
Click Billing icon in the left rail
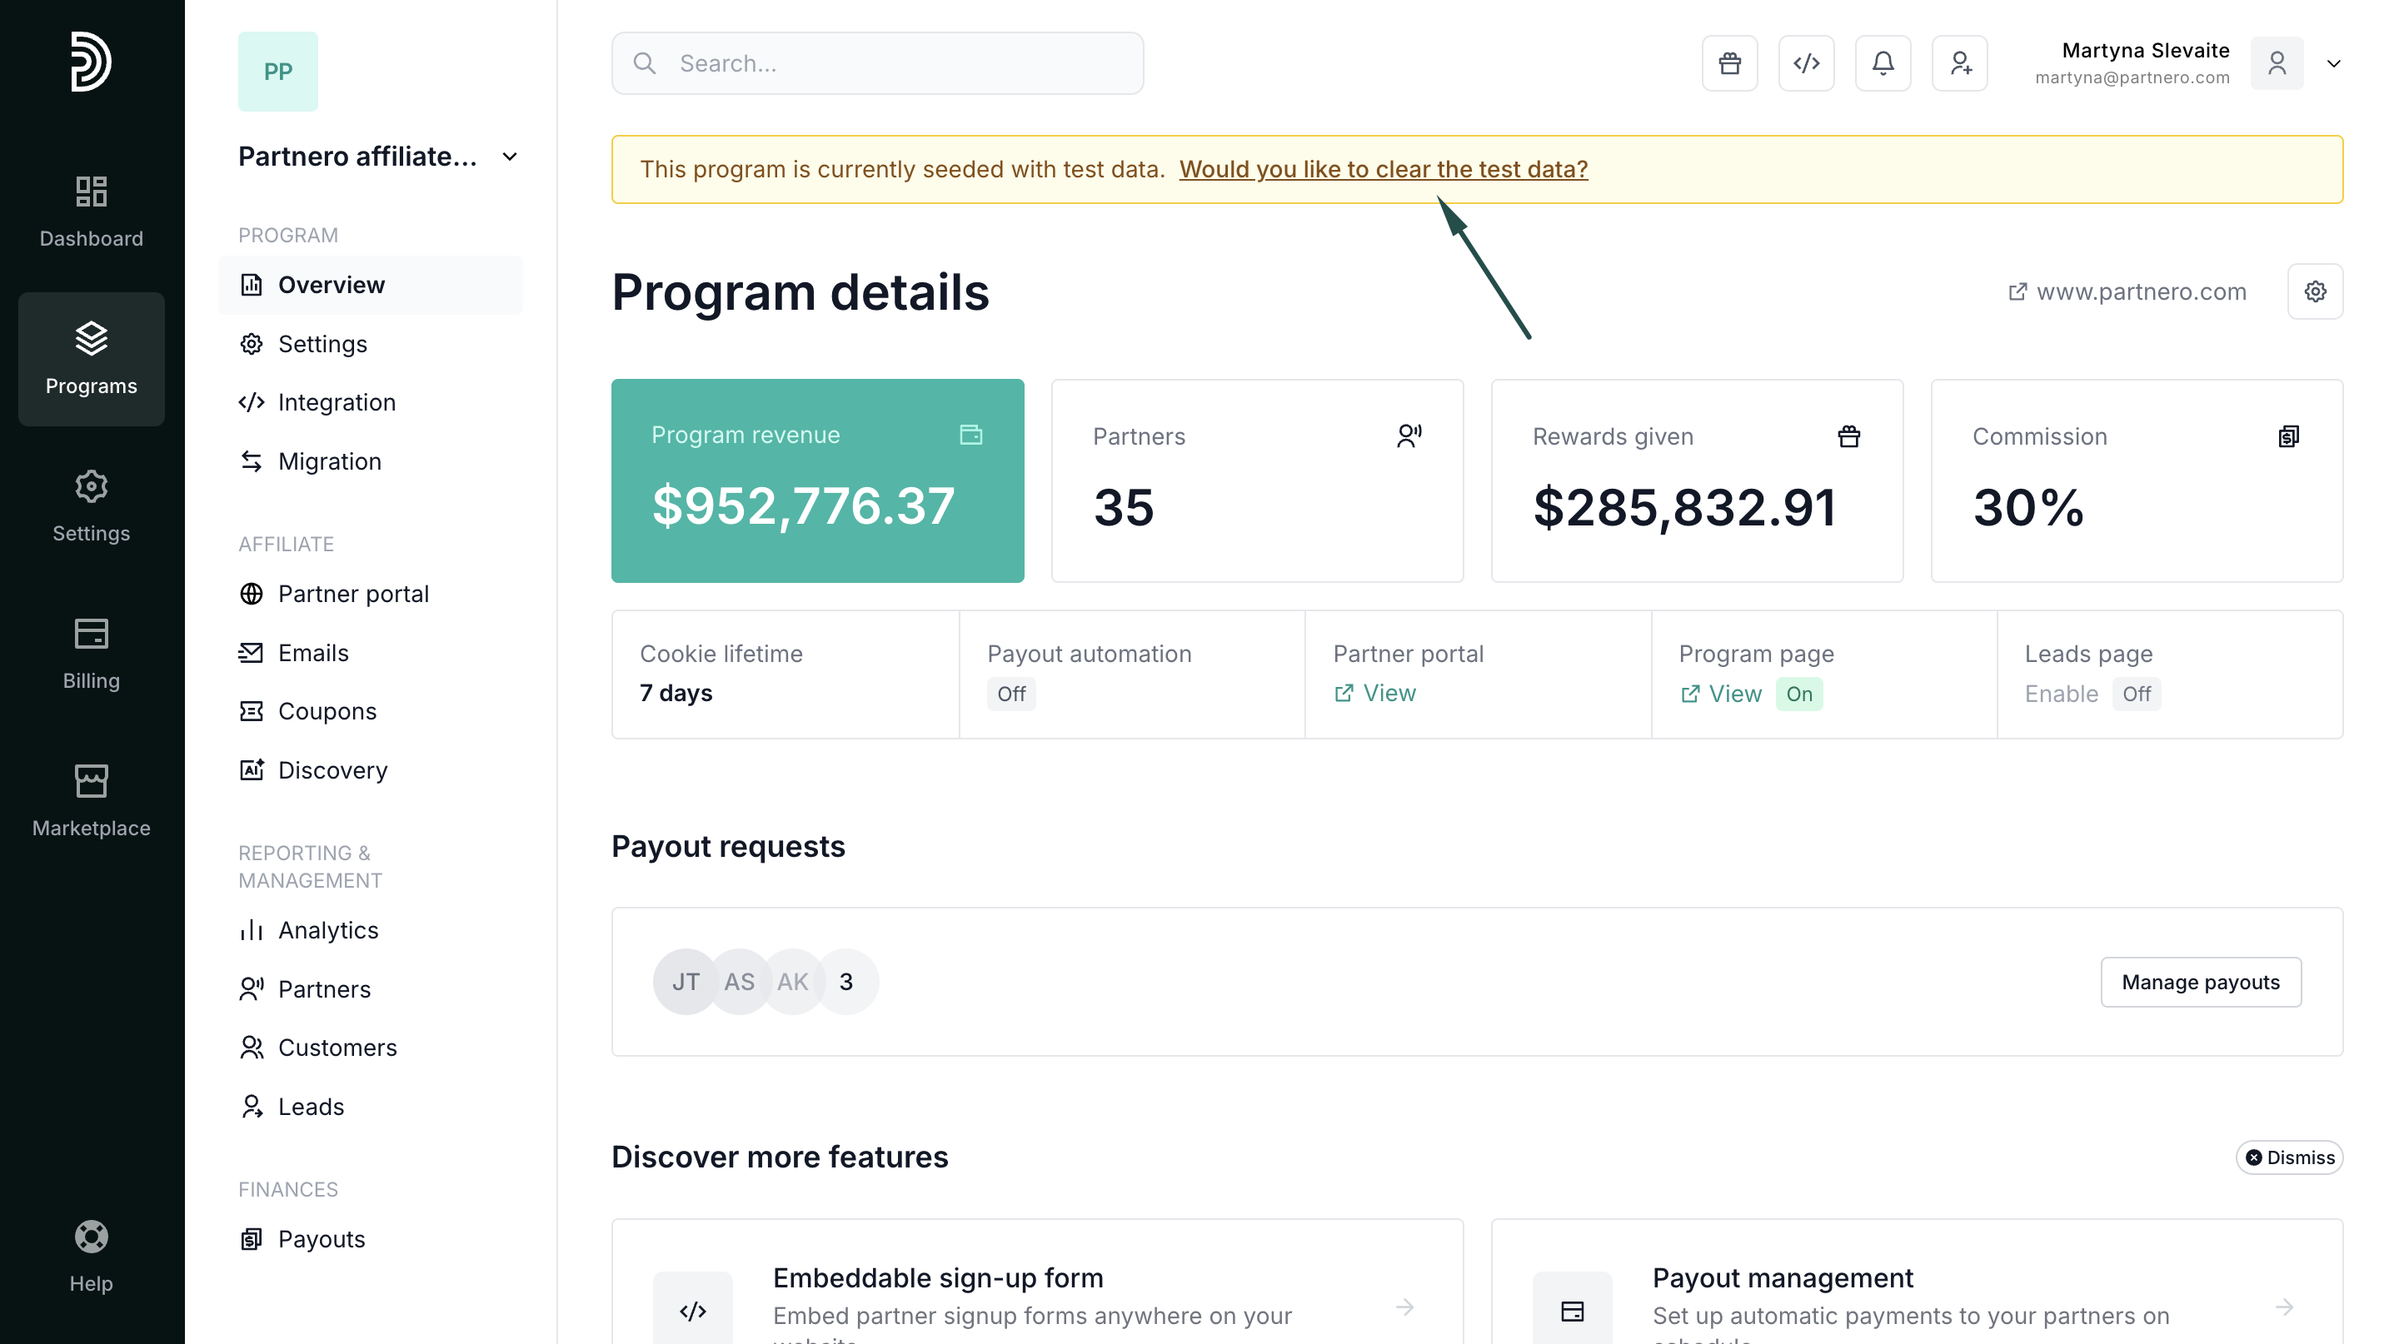[x=91, y=654]
